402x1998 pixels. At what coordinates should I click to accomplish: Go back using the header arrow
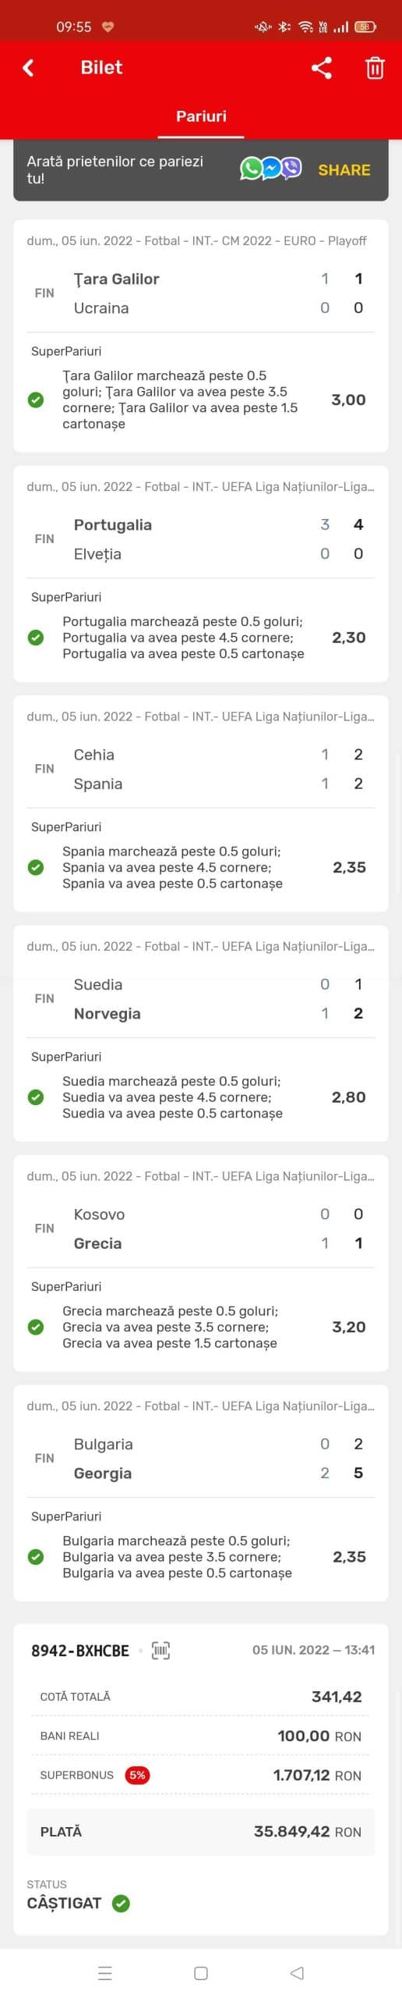click(x=29, y=68)
